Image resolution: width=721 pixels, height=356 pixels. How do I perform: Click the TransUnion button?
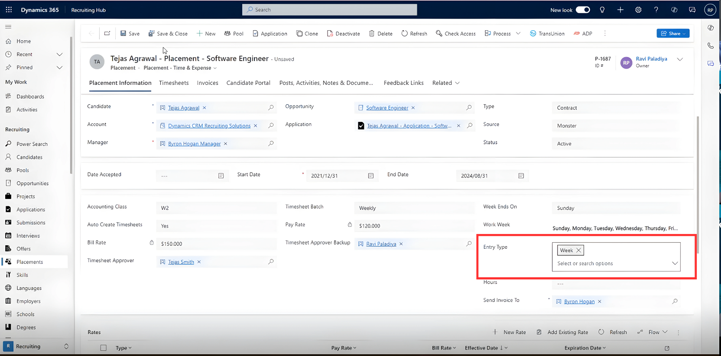(x=547, y=33)
